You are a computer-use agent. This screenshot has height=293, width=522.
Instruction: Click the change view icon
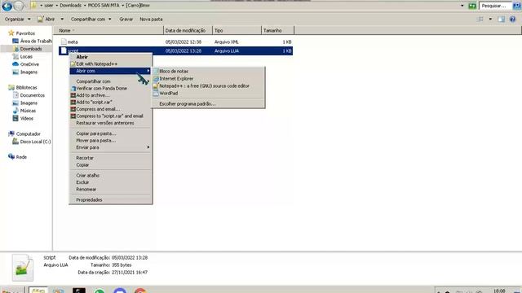(x=480, y=20)
